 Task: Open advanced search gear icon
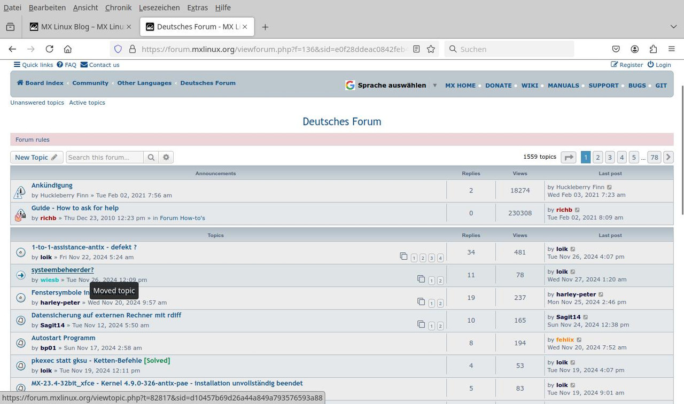tap(166, 157)
